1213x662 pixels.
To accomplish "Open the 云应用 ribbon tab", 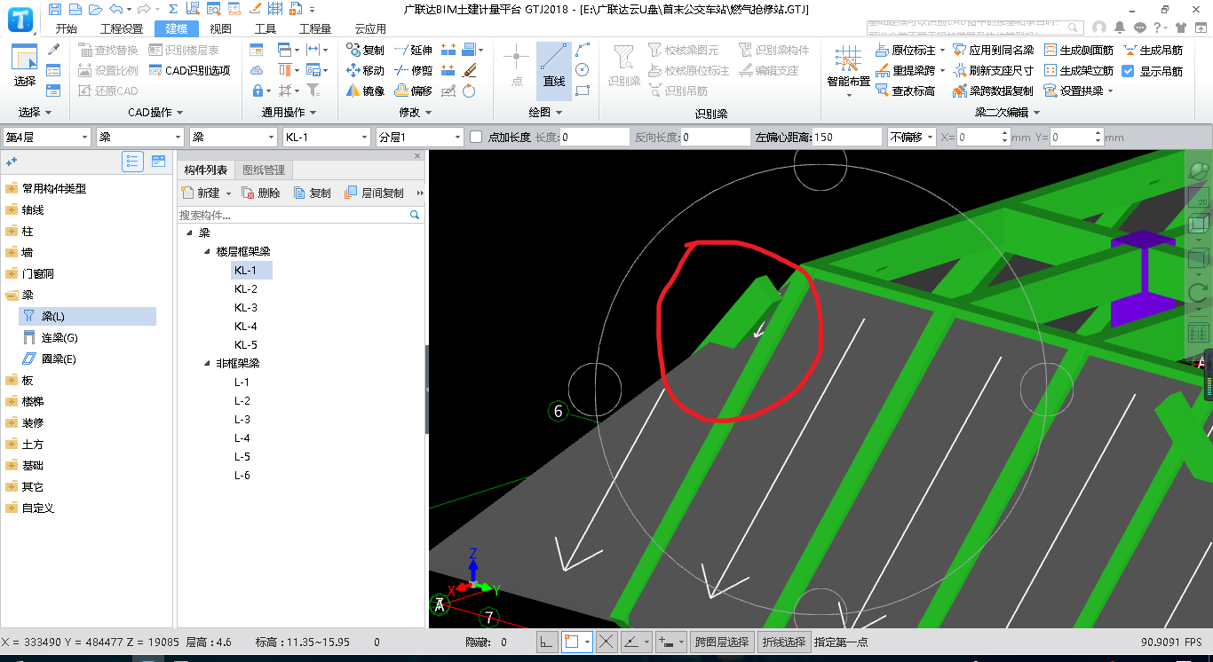I will (x=370, y=28).
